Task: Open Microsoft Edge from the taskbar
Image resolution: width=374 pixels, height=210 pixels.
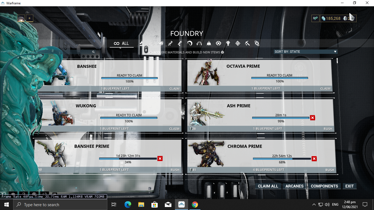Action: [x=128, y=205]
